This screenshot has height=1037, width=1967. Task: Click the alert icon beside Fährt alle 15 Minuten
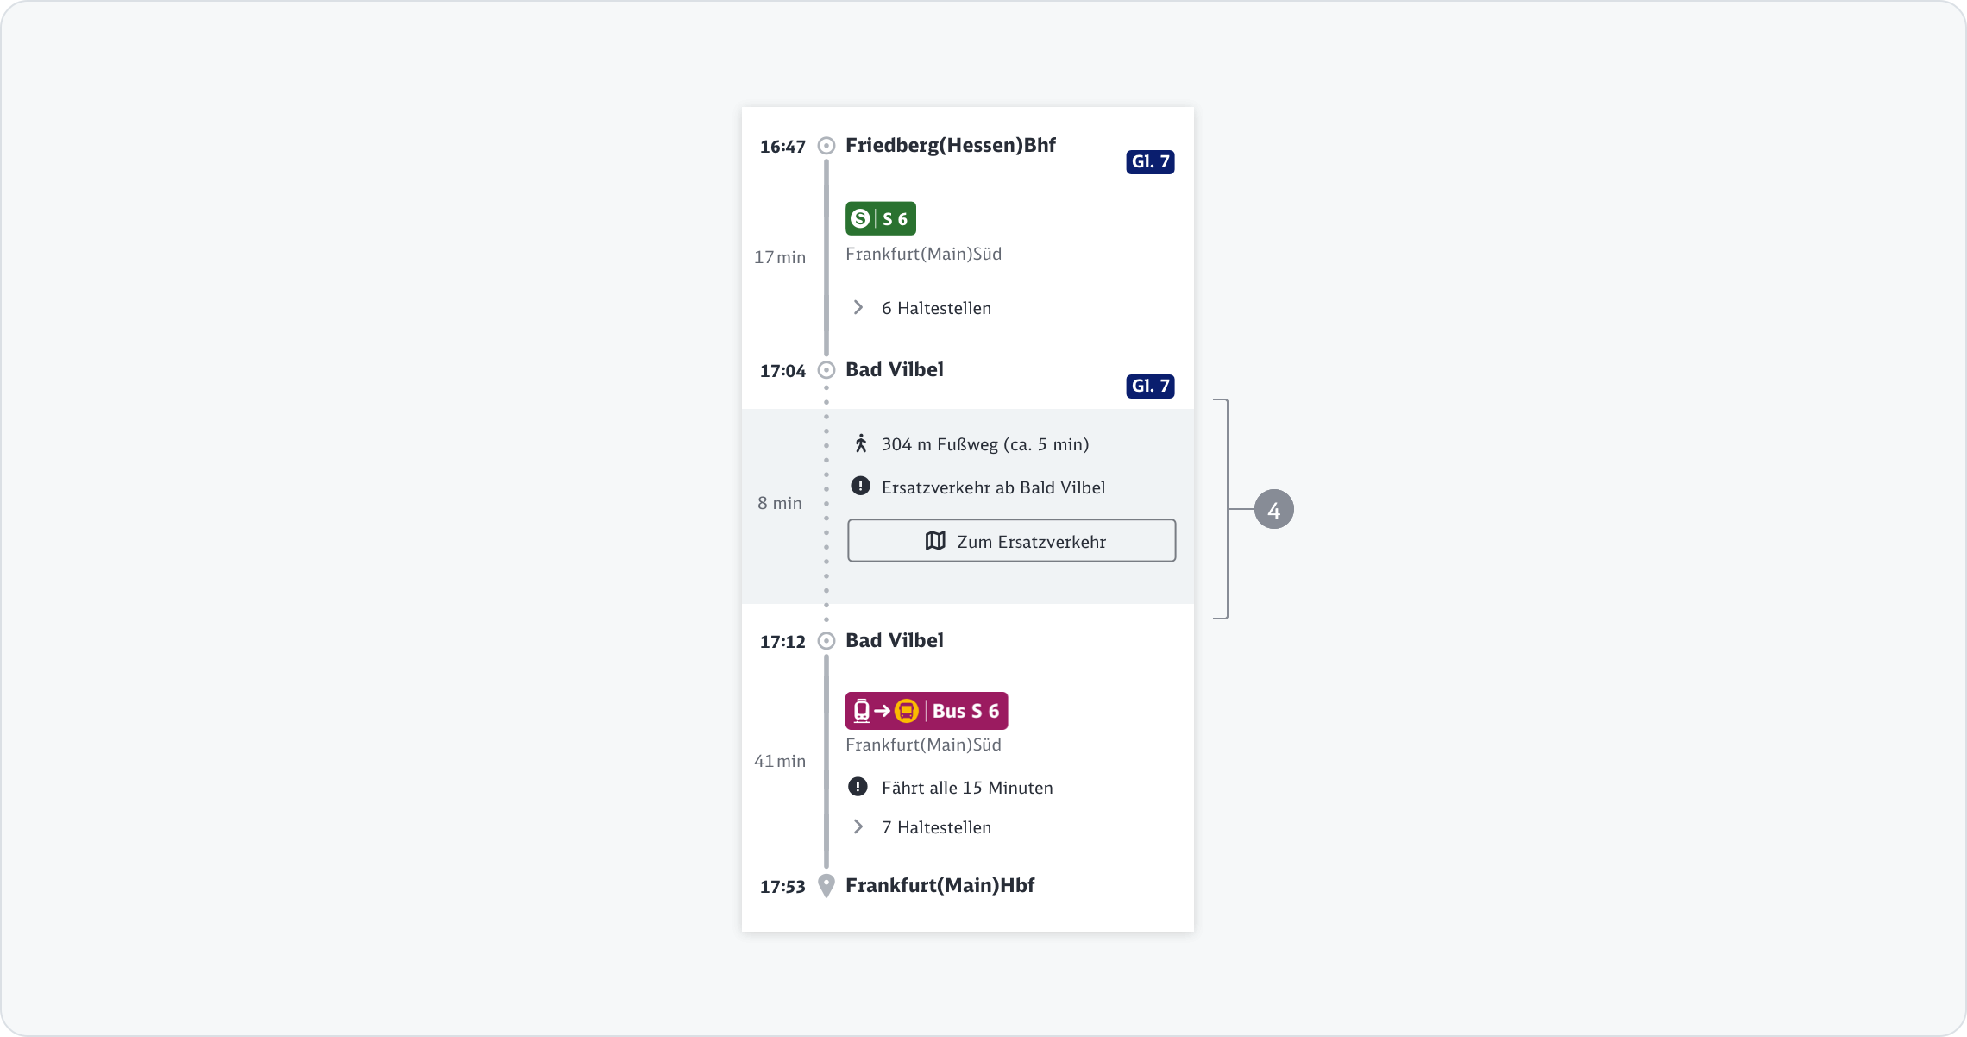click(x=858, y=787)
